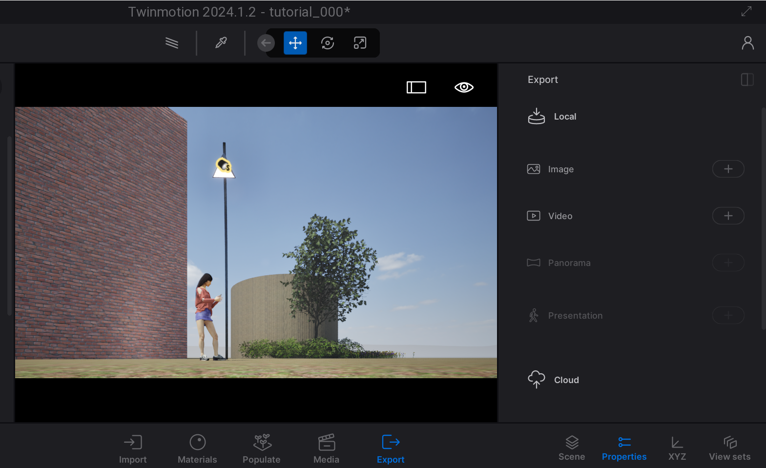
Task: Select the Scale gizmo tool
Action: tap(360, 43)
